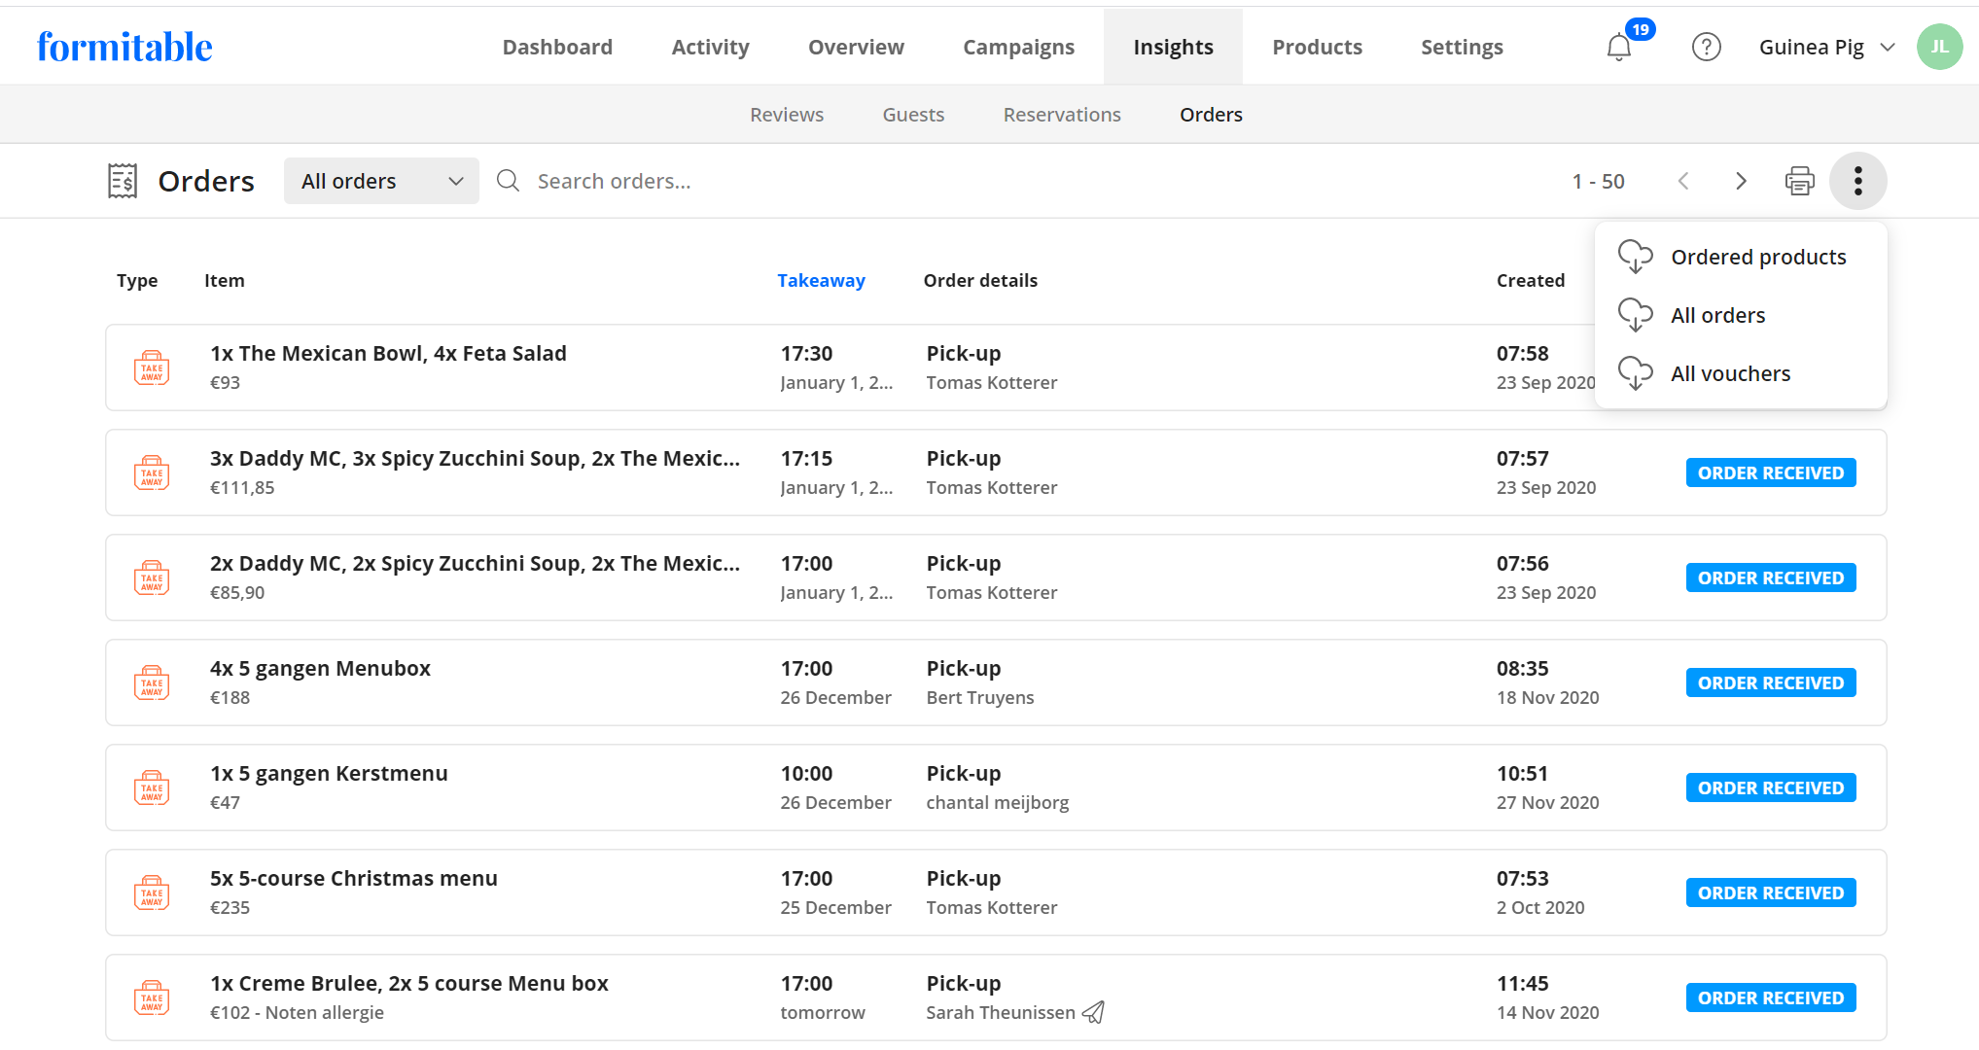Choose All orders in the download menu
1979x1050 pixels.
click(x=1717, y=315)
